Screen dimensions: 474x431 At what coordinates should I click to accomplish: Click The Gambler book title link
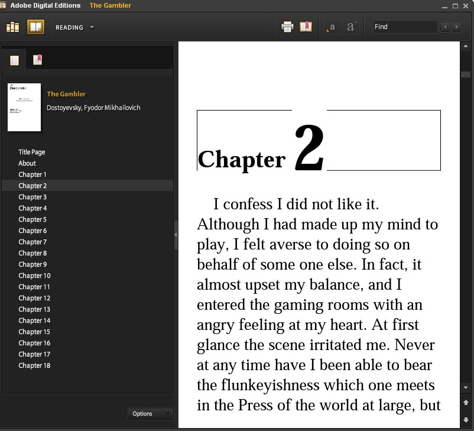coord(66,94)
